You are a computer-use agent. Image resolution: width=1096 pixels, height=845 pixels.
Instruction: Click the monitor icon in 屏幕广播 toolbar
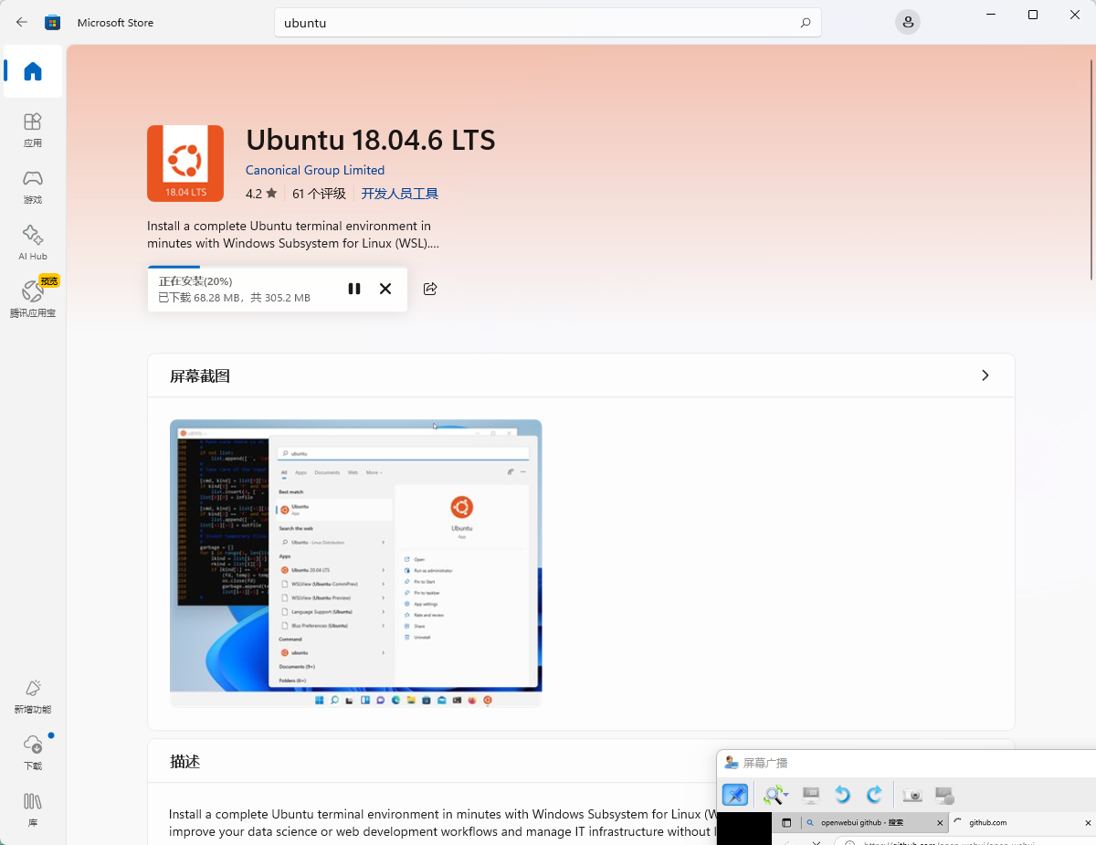click(x=811, y=795)
